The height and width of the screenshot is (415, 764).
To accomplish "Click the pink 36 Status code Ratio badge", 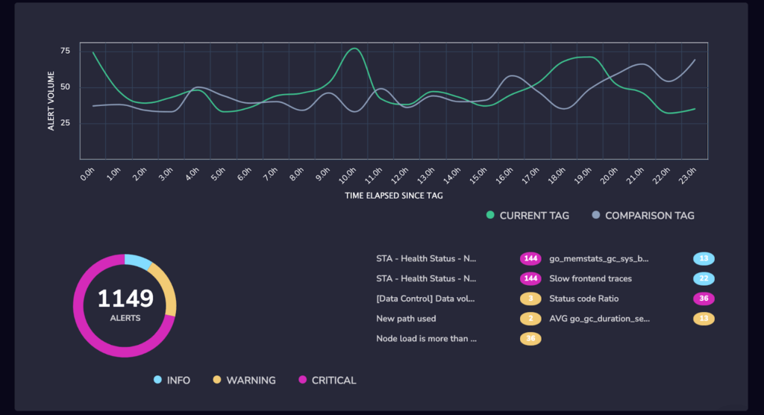I will pyautogui.click(x=704, y=299).
